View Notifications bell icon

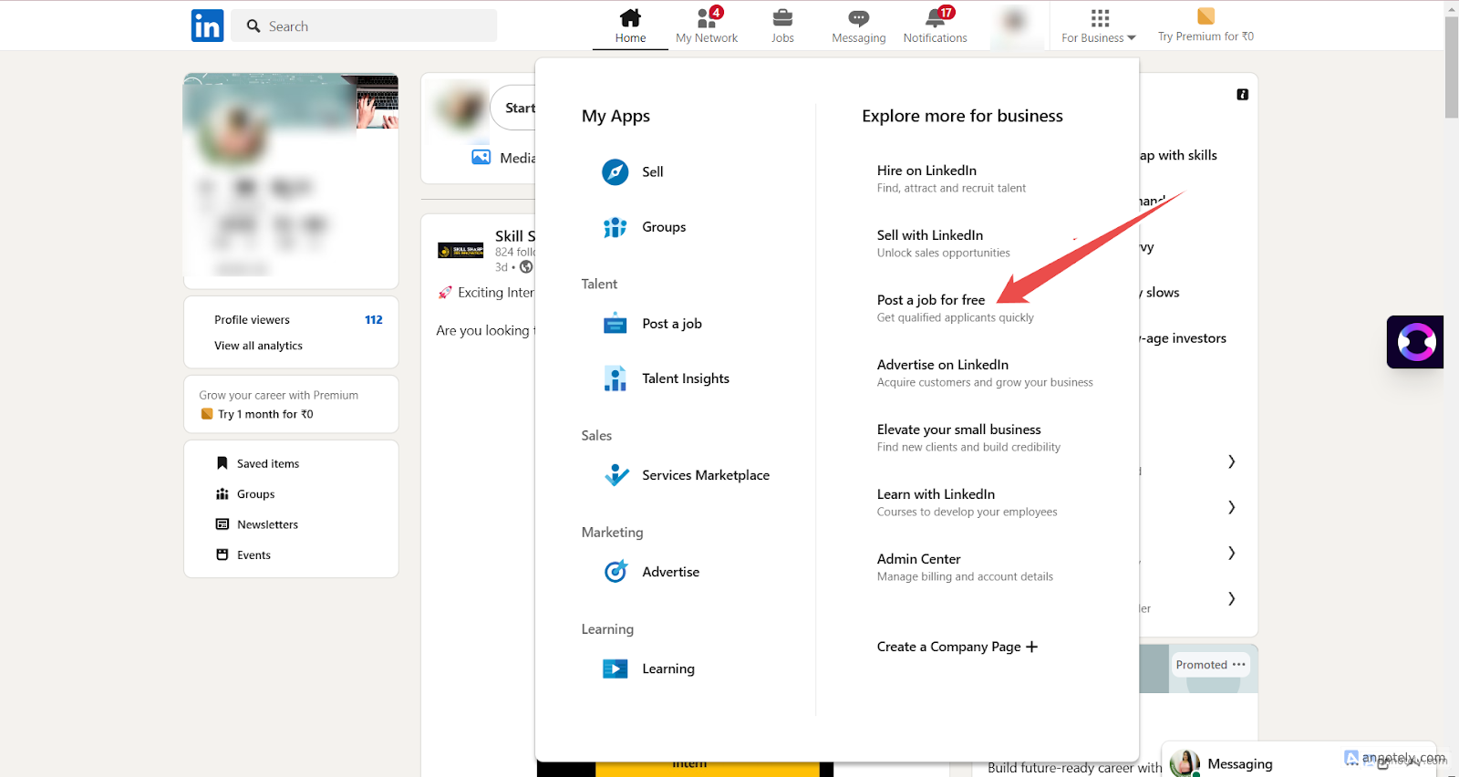click(x=936, y=17)
